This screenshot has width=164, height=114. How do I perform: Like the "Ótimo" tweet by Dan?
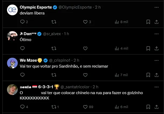[85, 49]
